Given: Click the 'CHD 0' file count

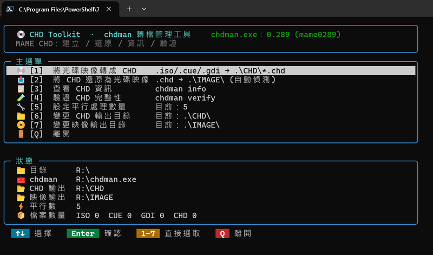Looking at the screenshot, I should tap(185, 215).
